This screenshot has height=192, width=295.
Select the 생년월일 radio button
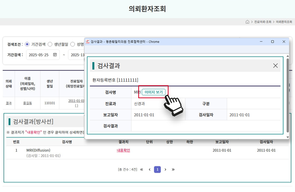tap(50, 44)
